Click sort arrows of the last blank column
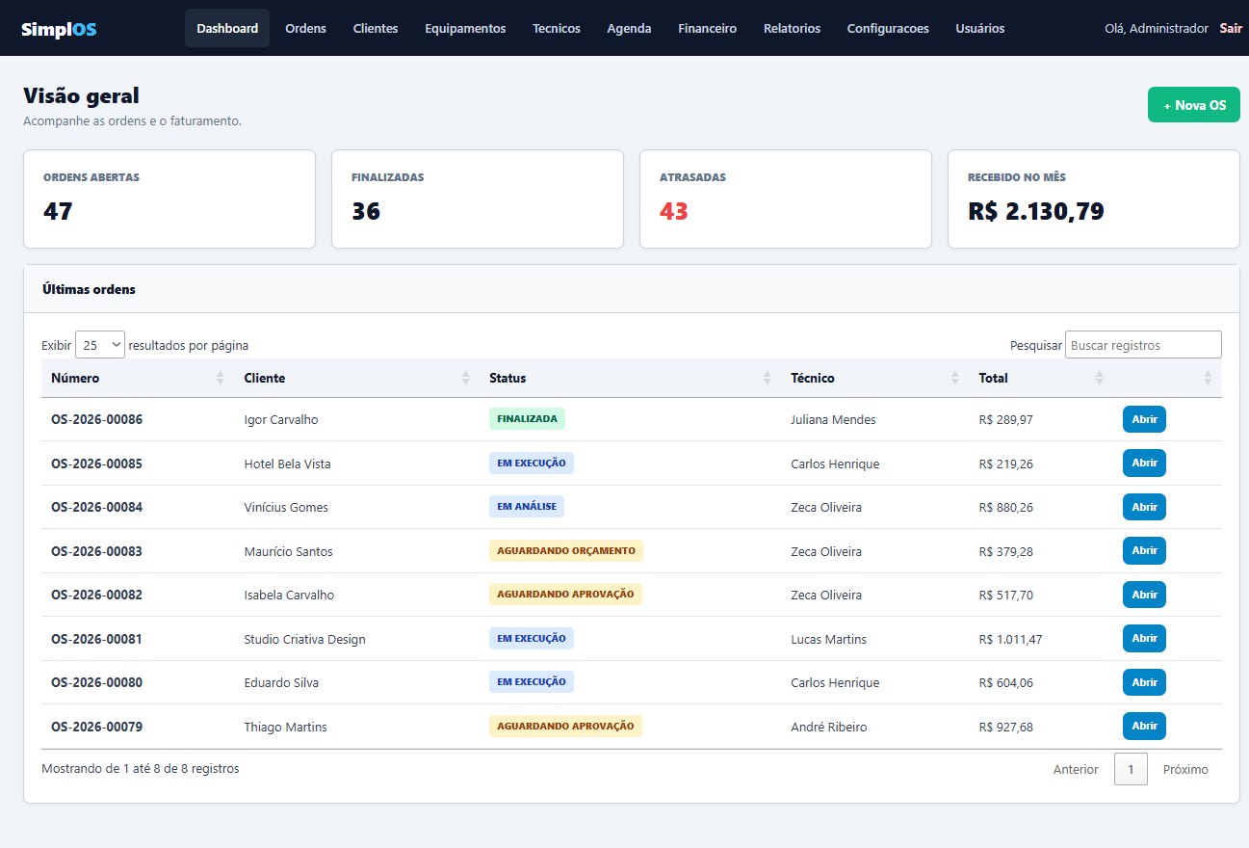Screen dimensions: 1249x848 coord(1208,378)
